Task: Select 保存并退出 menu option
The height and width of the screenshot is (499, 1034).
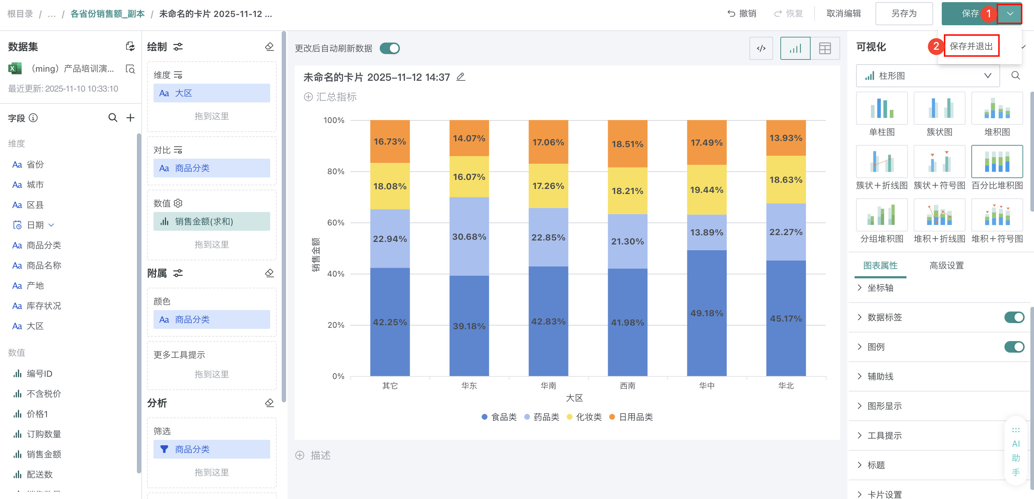Action: tap(971, 46)
